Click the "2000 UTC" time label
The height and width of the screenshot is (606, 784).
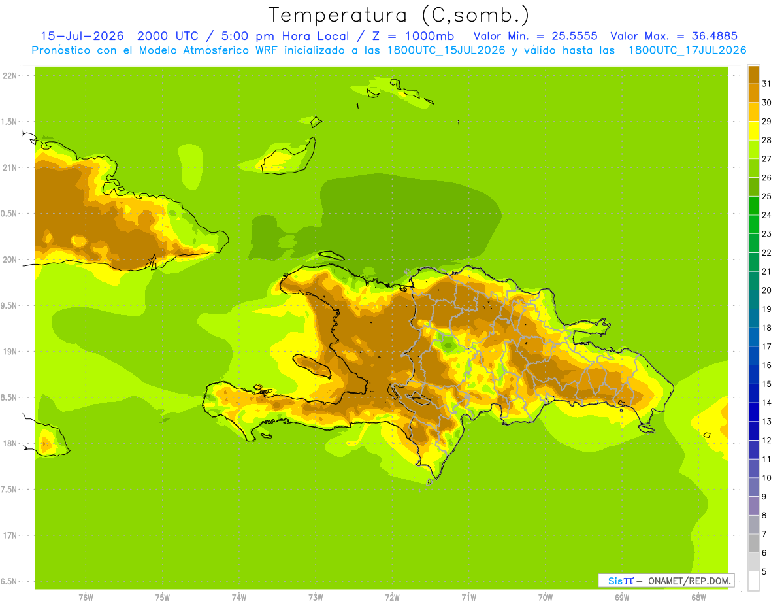(x=167, y=36)
